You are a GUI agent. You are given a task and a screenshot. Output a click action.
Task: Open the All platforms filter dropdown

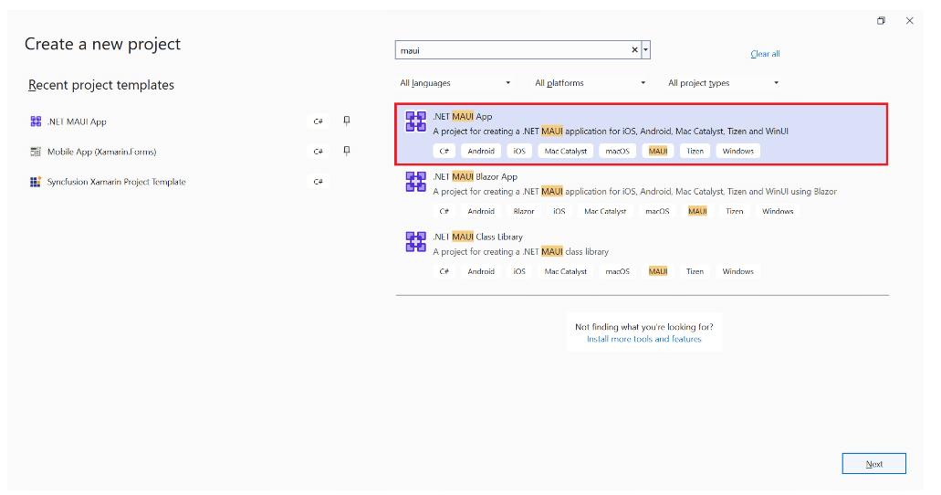coord(590,83)
